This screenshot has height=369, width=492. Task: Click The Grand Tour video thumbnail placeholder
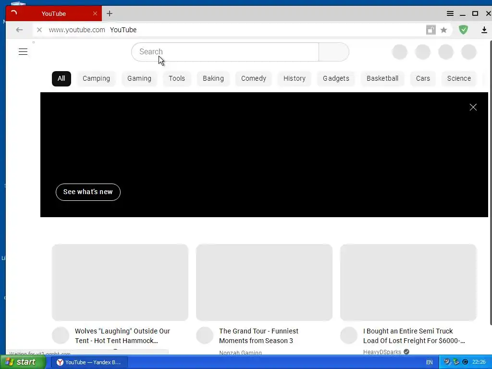pyautogui.click(x=264, y=283)
